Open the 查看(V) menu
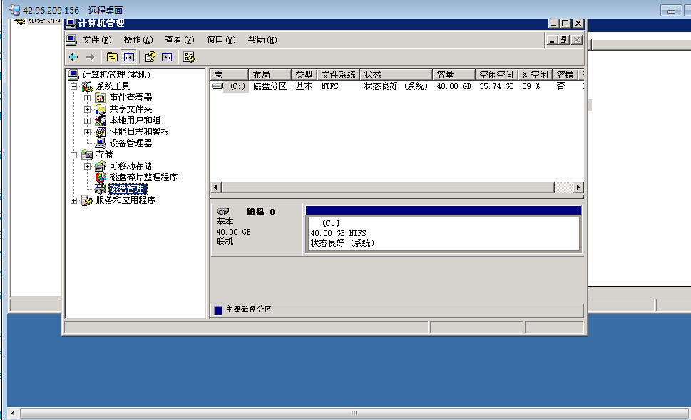Image resolution: width=691 pixels, height=420 pixels. 179,40
